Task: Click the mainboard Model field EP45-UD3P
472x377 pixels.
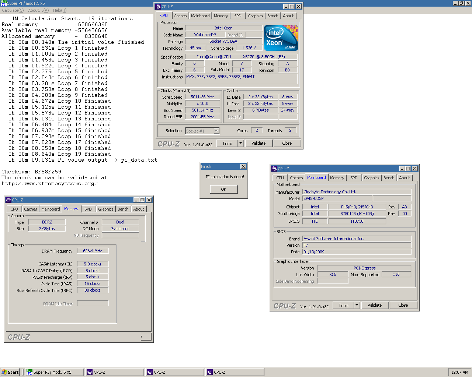Action: (x=337, y=198)
